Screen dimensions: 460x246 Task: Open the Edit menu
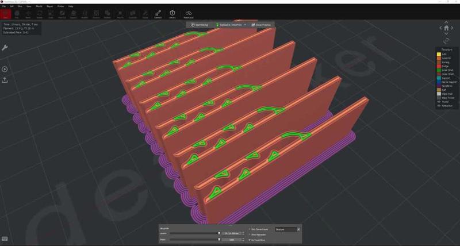click(x=11, y=6)
